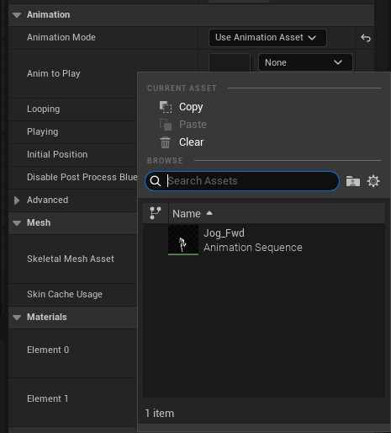
Task: Collapse the Materials section
Action: point(17,318)
